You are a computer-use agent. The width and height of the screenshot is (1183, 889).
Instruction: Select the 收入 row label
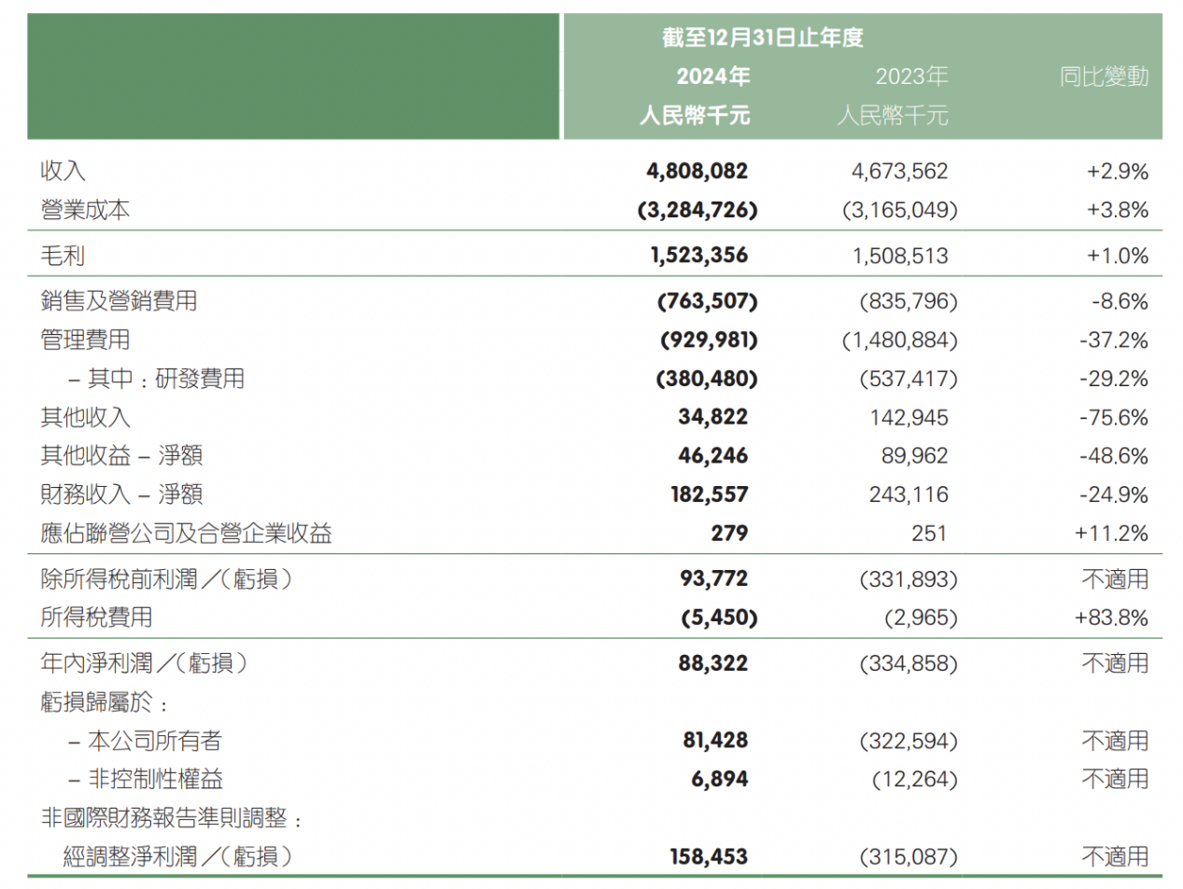63,171
